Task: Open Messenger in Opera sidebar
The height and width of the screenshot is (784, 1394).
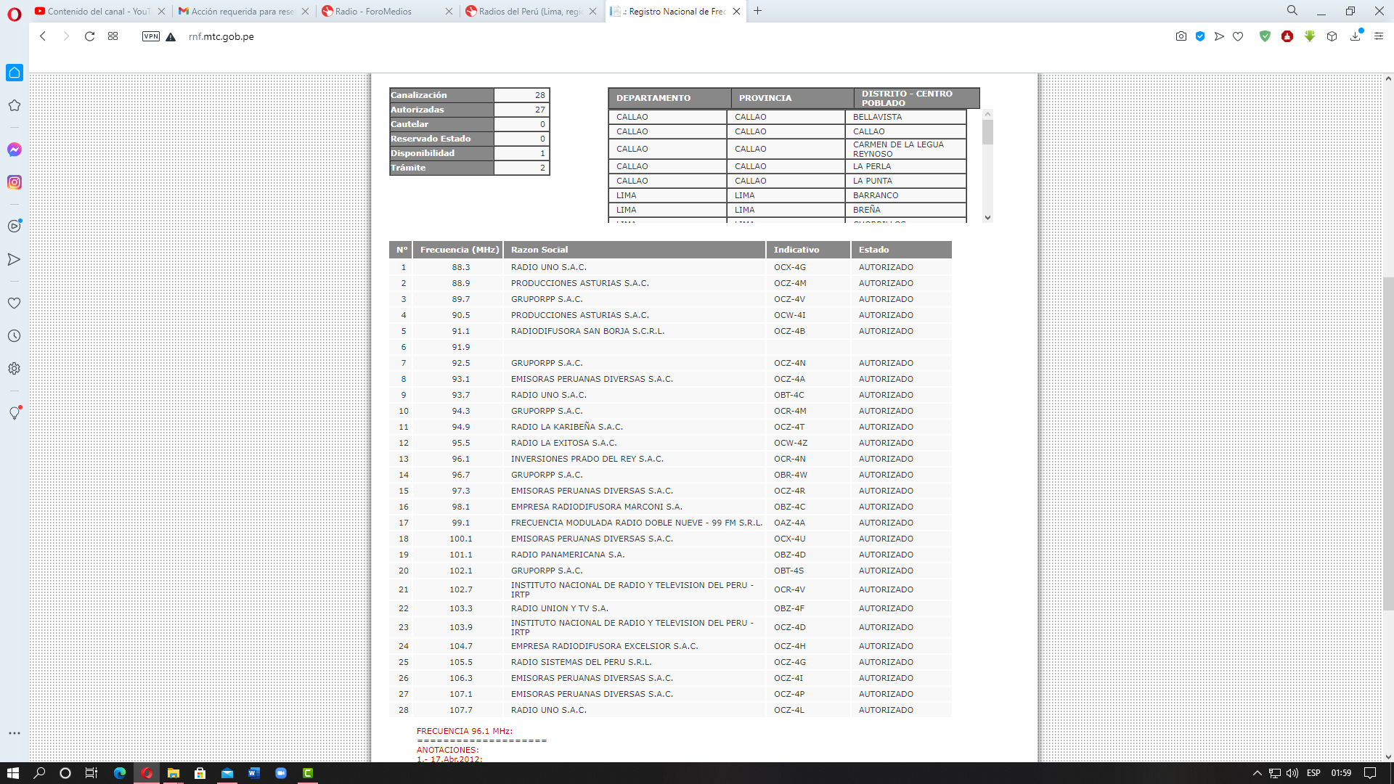Action: pyautogui.click(x=15, y=150)
